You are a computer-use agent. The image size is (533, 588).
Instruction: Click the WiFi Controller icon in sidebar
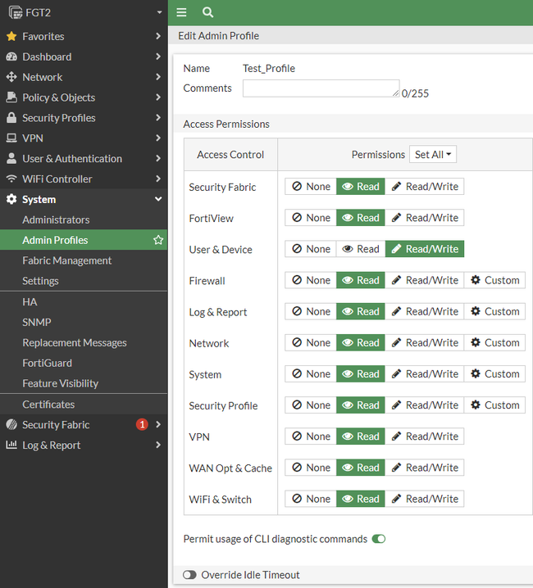click(11, 179)
